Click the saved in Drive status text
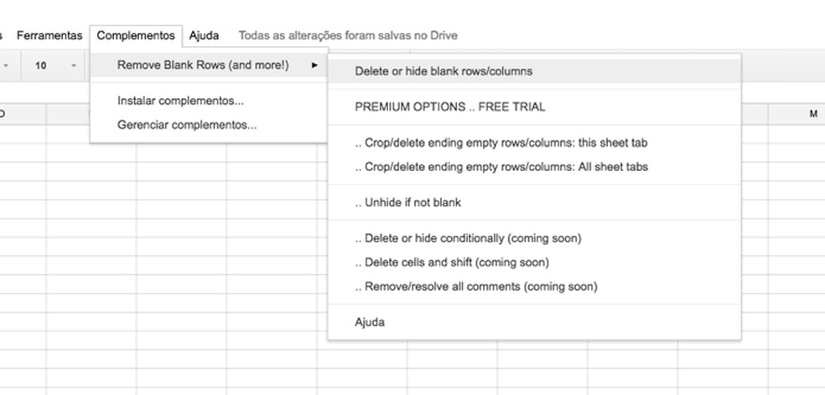The width and height of the screenshot is (825, 395). pyautogui.click(x=348, y=36)
